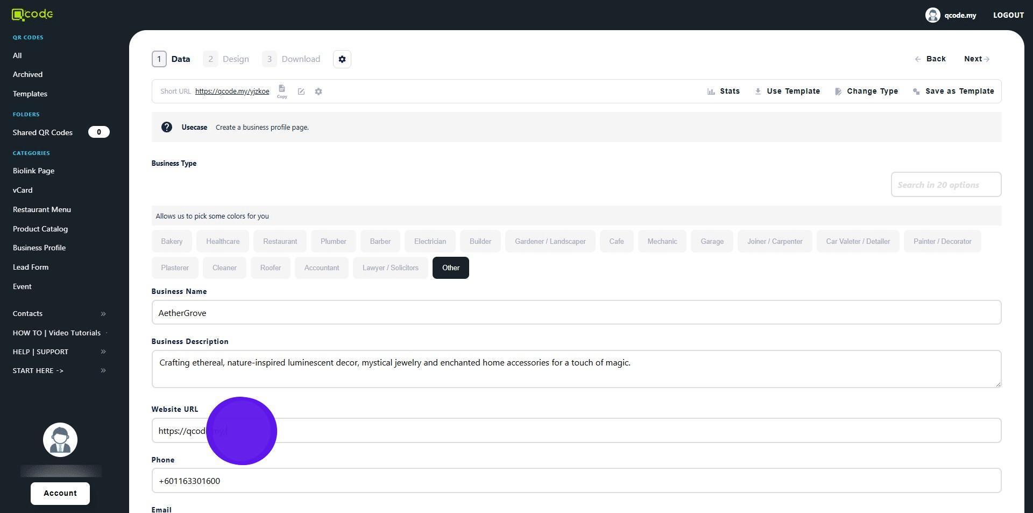Viewport: 1033px width, 513px height.
Task: Focus the business type search field
Action: click(x=945, y=185)
